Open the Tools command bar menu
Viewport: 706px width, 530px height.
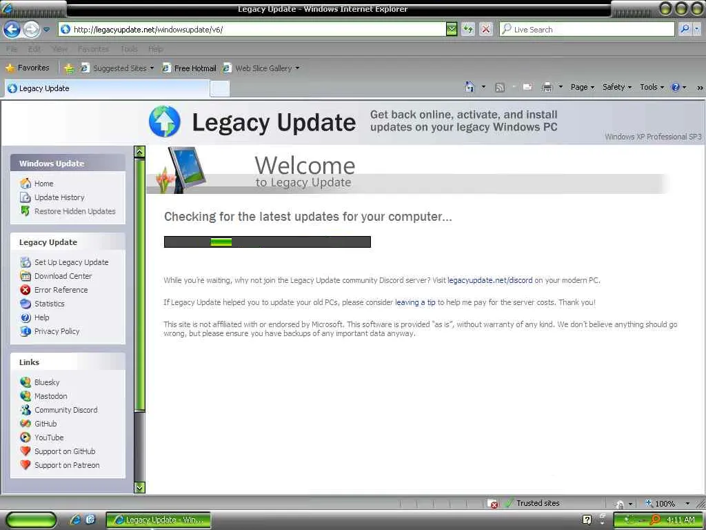click(652, 87)
